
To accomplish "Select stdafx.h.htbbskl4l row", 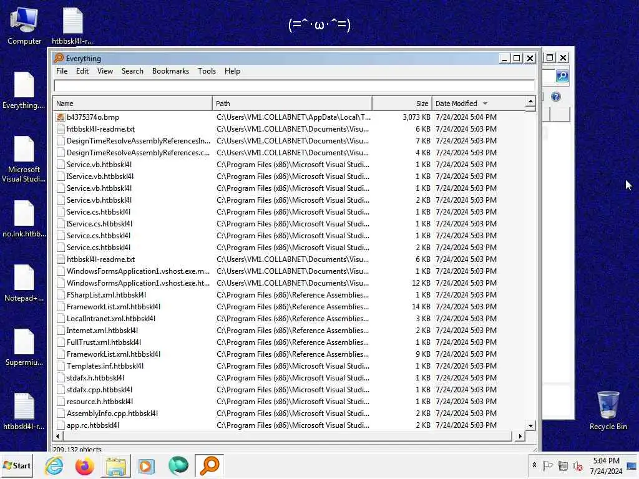I will point(290,378).
